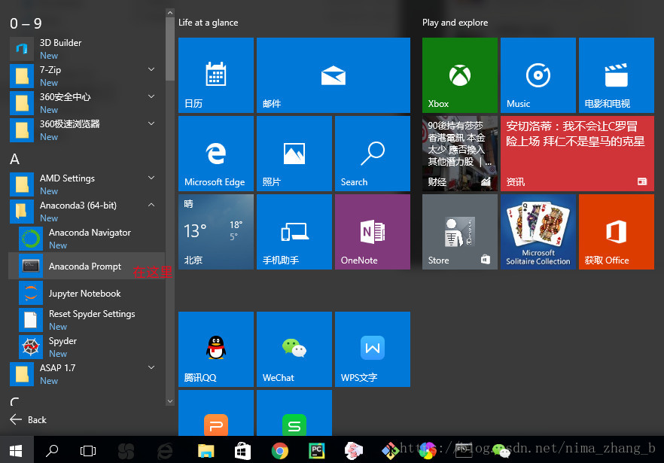
Task: Open the 照片 photos tile
Action: click(294, 154)
